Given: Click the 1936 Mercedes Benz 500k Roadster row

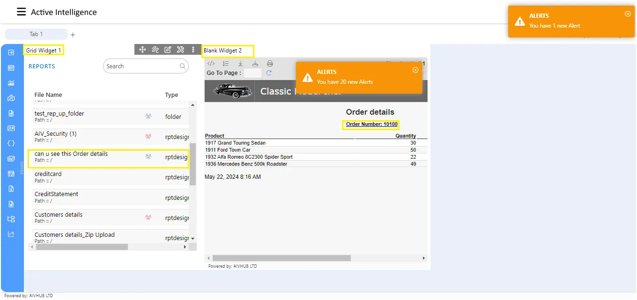Looking at the screenshot, I should click(x=316, y=164).
